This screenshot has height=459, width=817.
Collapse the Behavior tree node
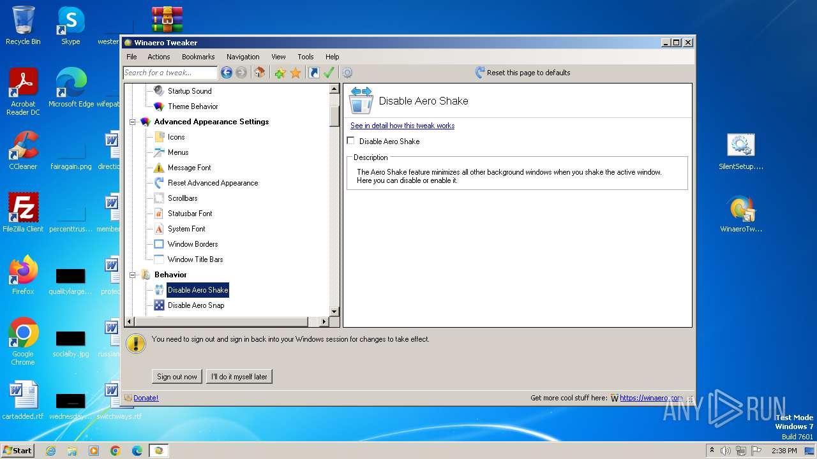[x=133, y=275]
